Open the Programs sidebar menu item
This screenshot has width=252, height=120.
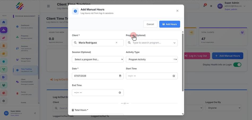(25, 37)
